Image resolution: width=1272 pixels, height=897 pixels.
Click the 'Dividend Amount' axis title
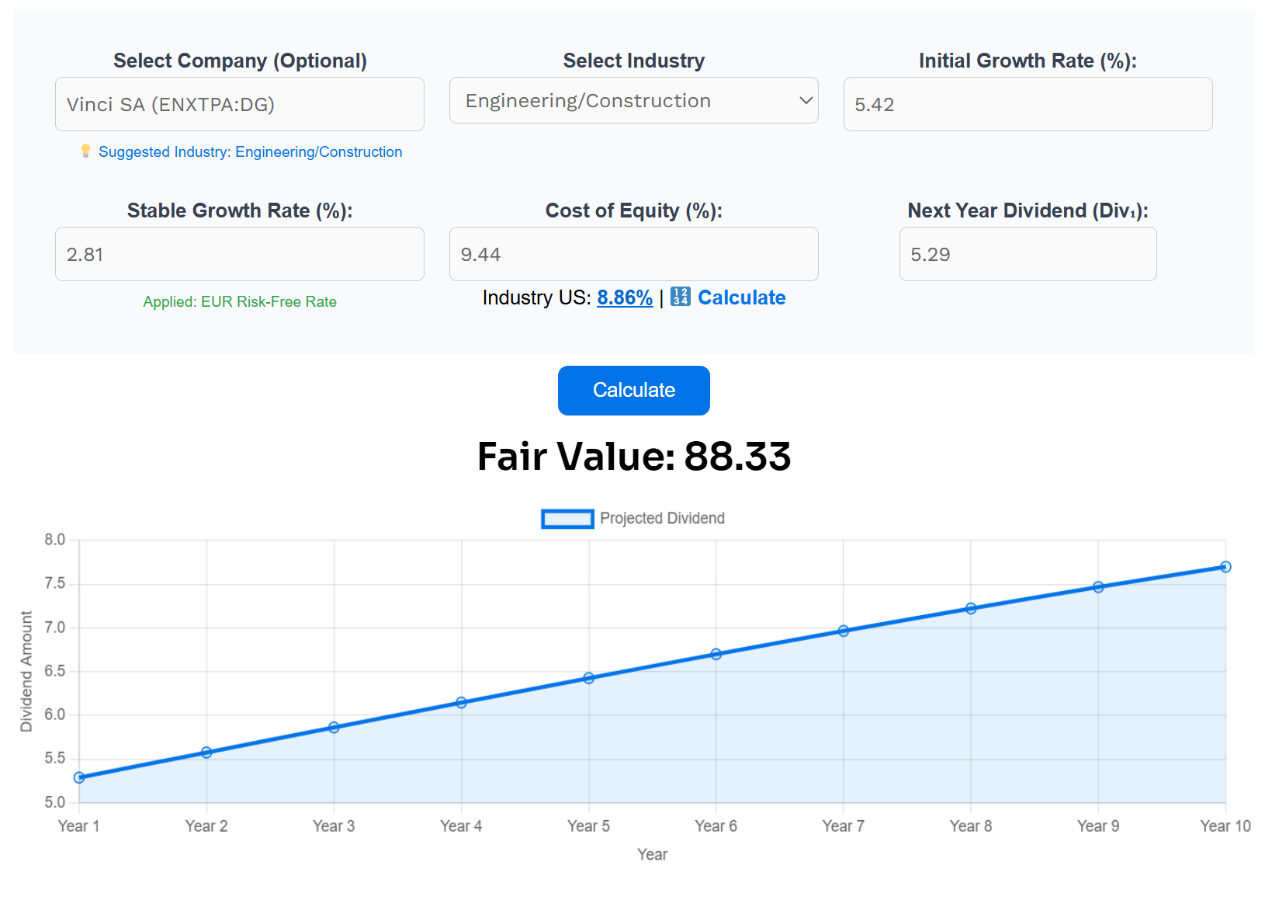[26, 672]
